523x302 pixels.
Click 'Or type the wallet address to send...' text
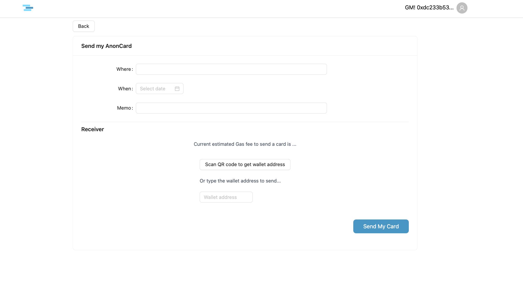(240, 181)
